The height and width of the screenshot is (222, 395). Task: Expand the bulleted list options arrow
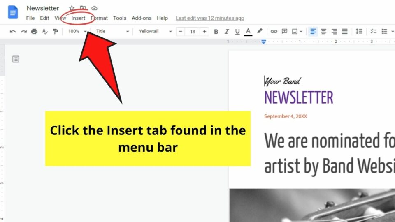[x=393, y=32]
